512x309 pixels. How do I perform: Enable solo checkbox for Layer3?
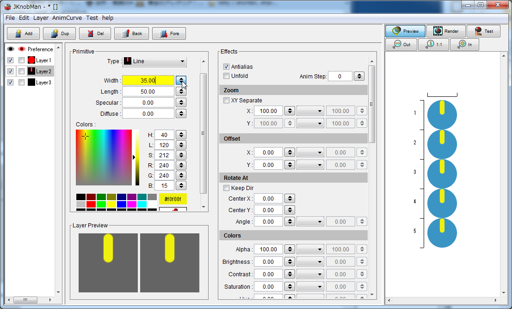(x=22, y=83)
